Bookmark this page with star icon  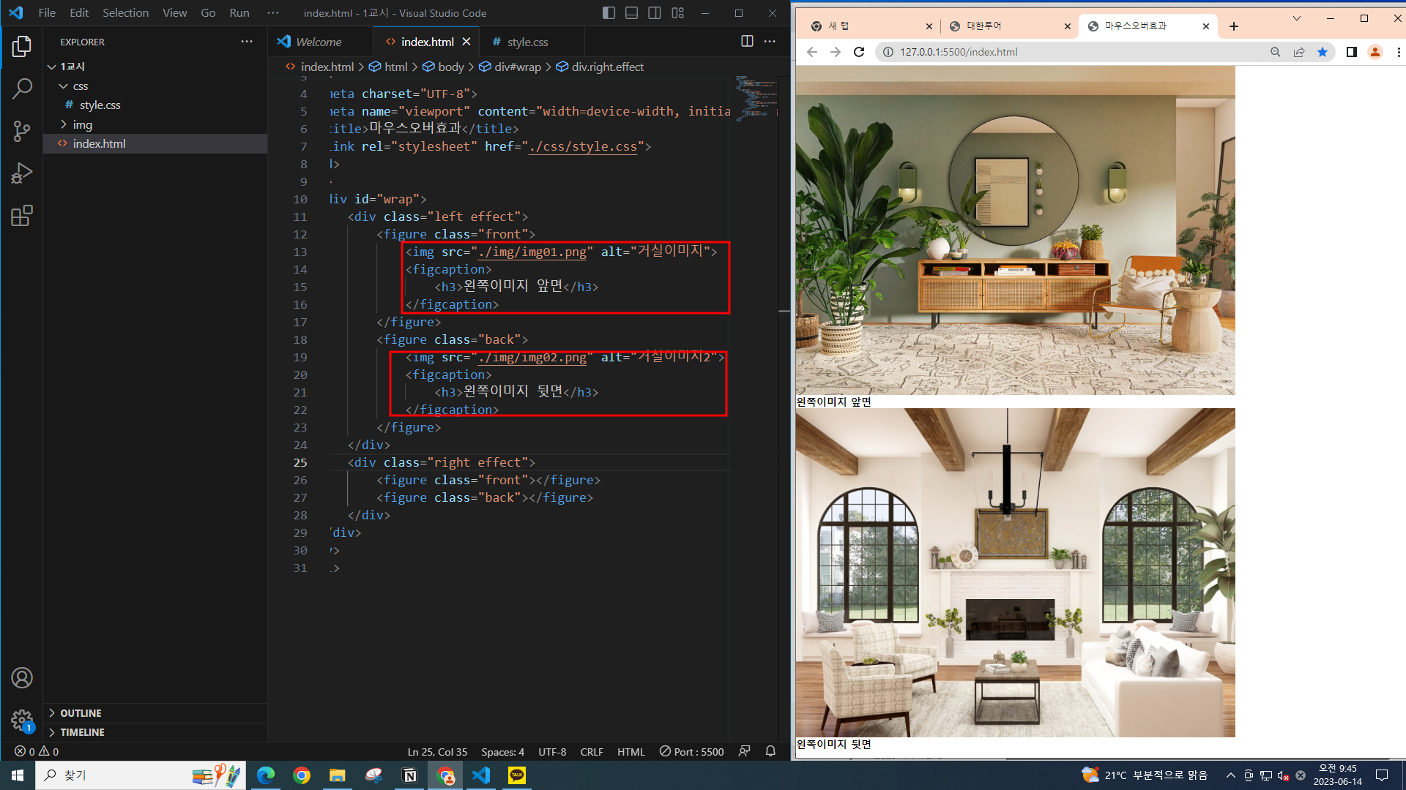click(1323, 52)
